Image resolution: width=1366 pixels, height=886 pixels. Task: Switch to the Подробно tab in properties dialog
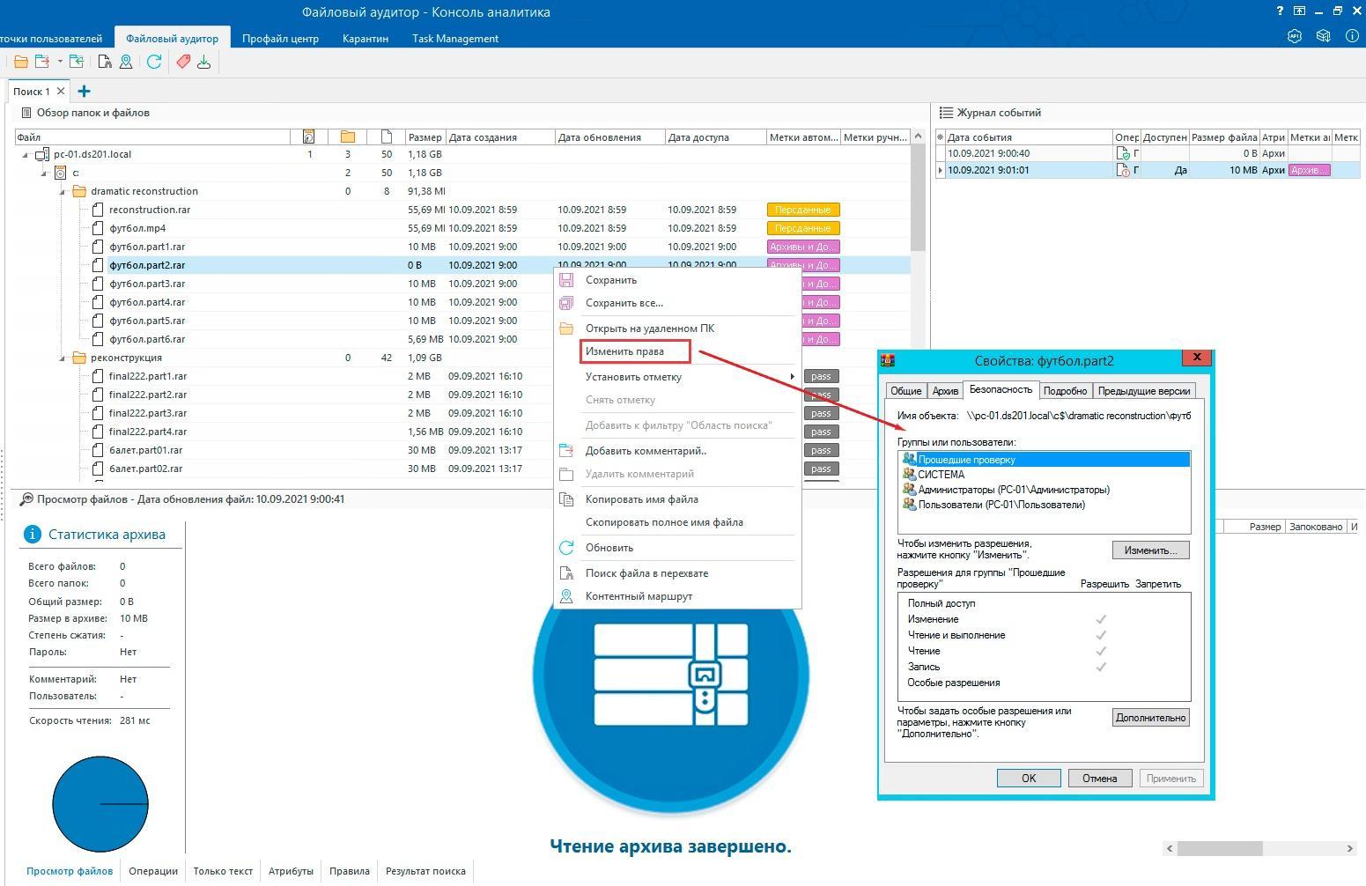click(1065, 391)
